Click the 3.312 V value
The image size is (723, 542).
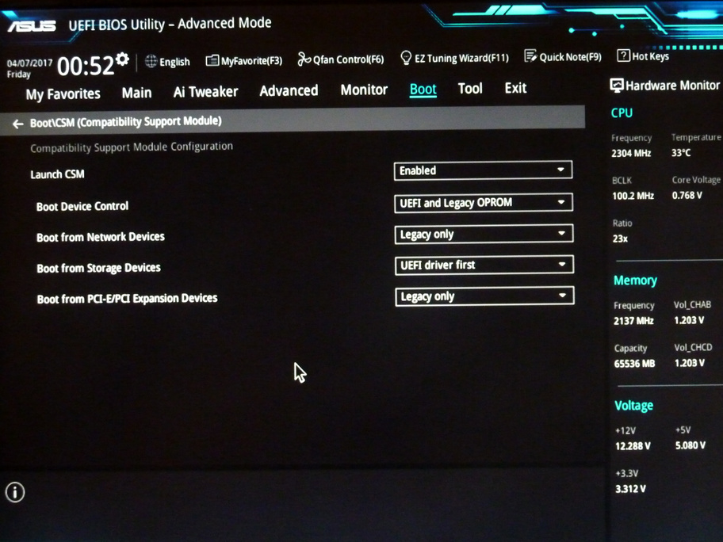coord(630,489)
